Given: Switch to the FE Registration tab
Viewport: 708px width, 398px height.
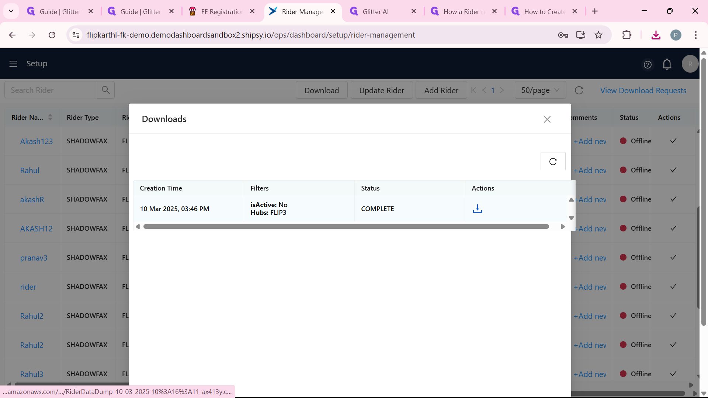Looking at the screenshot, I should tap(221, 11).
